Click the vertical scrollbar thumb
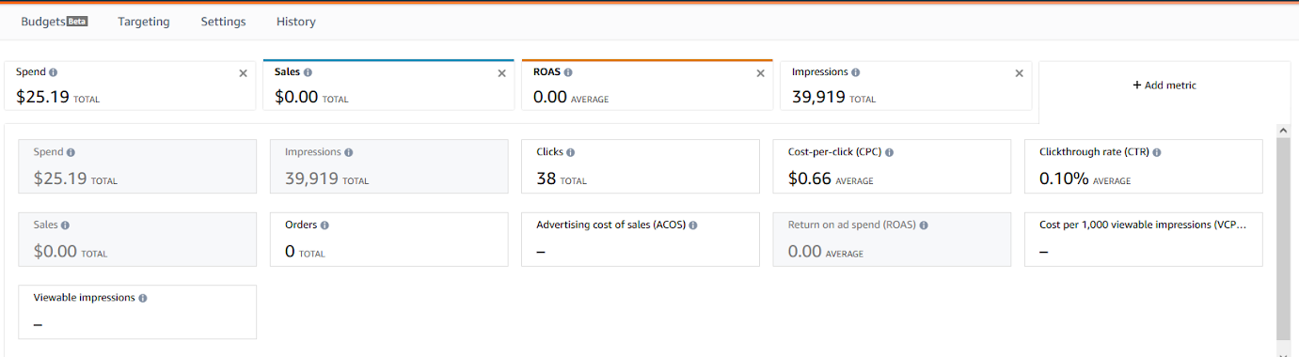 coord(1283,239)
